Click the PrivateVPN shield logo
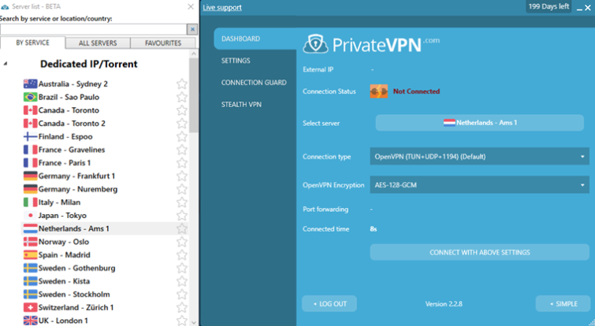Viewport: 595px width, 326px height. [315, 44]
